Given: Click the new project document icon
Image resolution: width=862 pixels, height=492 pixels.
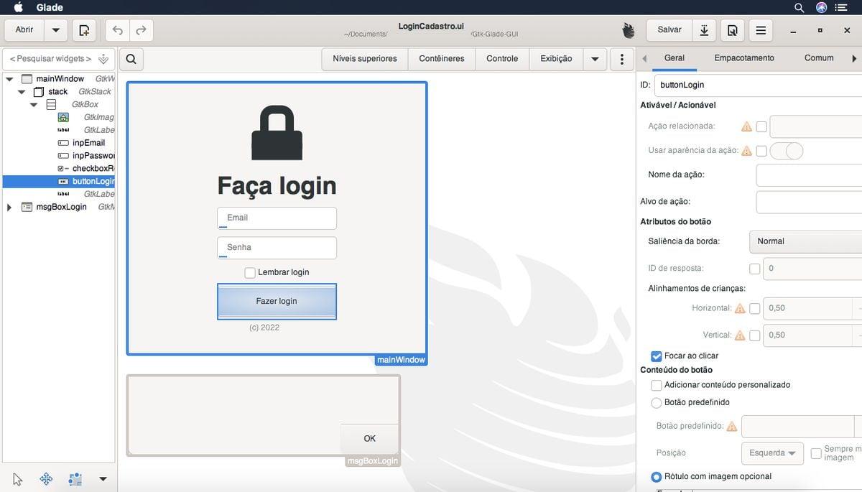Looking at the screenshot, I should 84,30.
